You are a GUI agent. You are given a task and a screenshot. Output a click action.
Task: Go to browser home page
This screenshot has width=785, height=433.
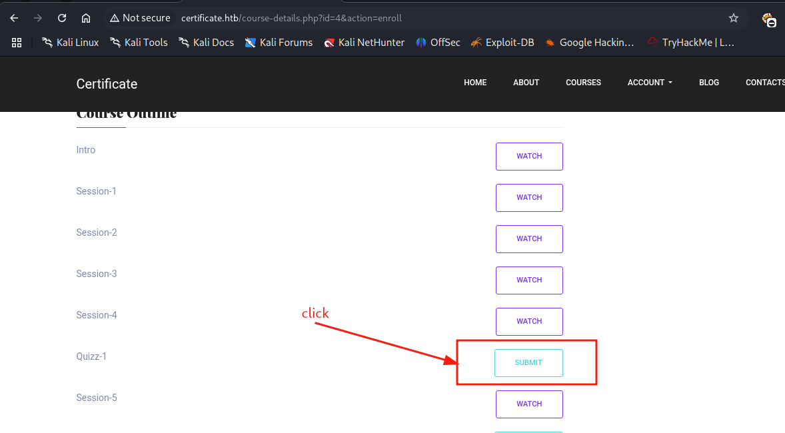86,18
